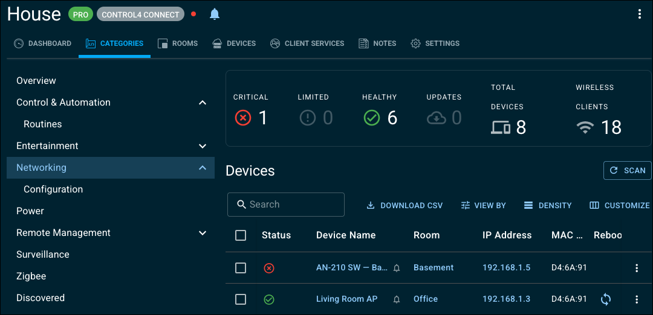Click the bell icon next to AN-210 SW
The image size is (653, 315).
tap(397, 268)
